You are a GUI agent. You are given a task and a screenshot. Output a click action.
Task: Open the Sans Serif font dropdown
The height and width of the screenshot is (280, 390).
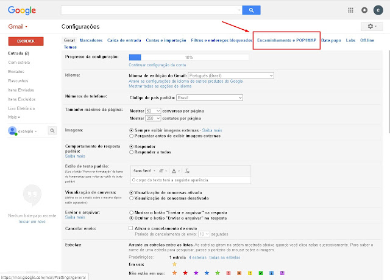[x=144, y=171]
